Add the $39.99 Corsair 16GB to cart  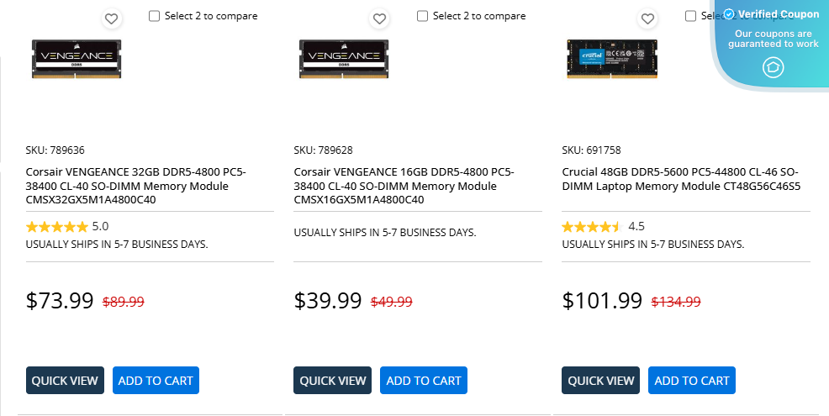click(x=424, y=381)
